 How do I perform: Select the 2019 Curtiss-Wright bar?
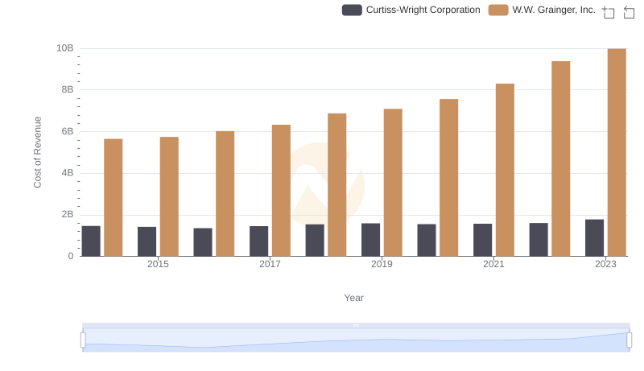(371, 240)
